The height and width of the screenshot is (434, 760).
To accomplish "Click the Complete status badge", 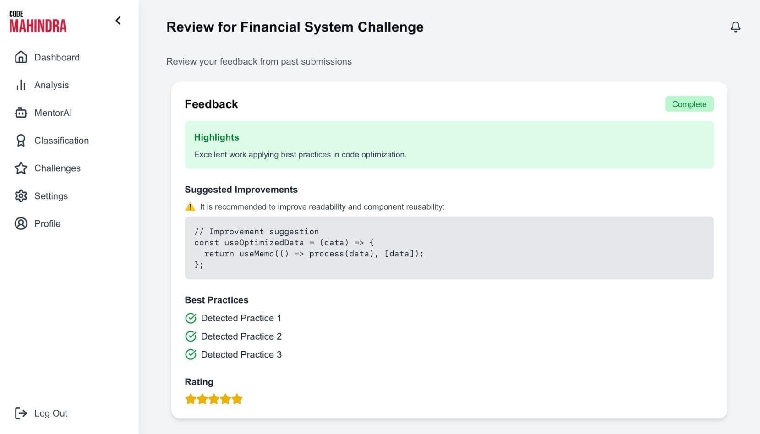I will tap(689, 104).
